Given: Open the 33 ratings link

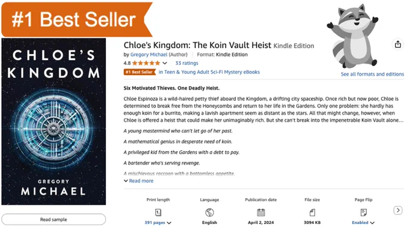Looking at the screenshot, I should tap(187, 63).
